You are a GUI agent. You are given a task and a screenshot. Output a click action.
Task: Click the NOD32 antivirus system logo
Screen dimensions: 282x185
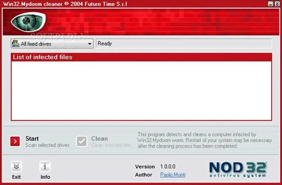pos(238,169)
